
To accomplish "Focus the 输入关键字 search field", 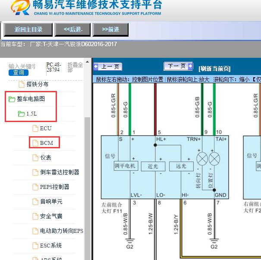I will [22, 66].
